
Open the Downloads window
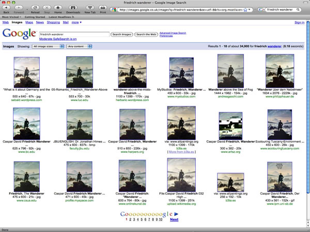pos(73,8)
